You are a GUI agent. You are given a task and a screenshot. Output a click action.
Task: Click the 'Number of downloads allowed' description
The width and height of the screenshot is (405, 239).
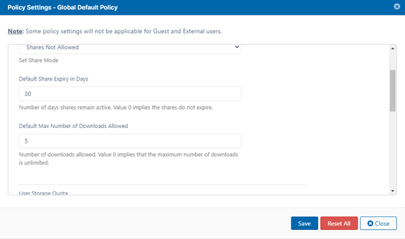129,158
